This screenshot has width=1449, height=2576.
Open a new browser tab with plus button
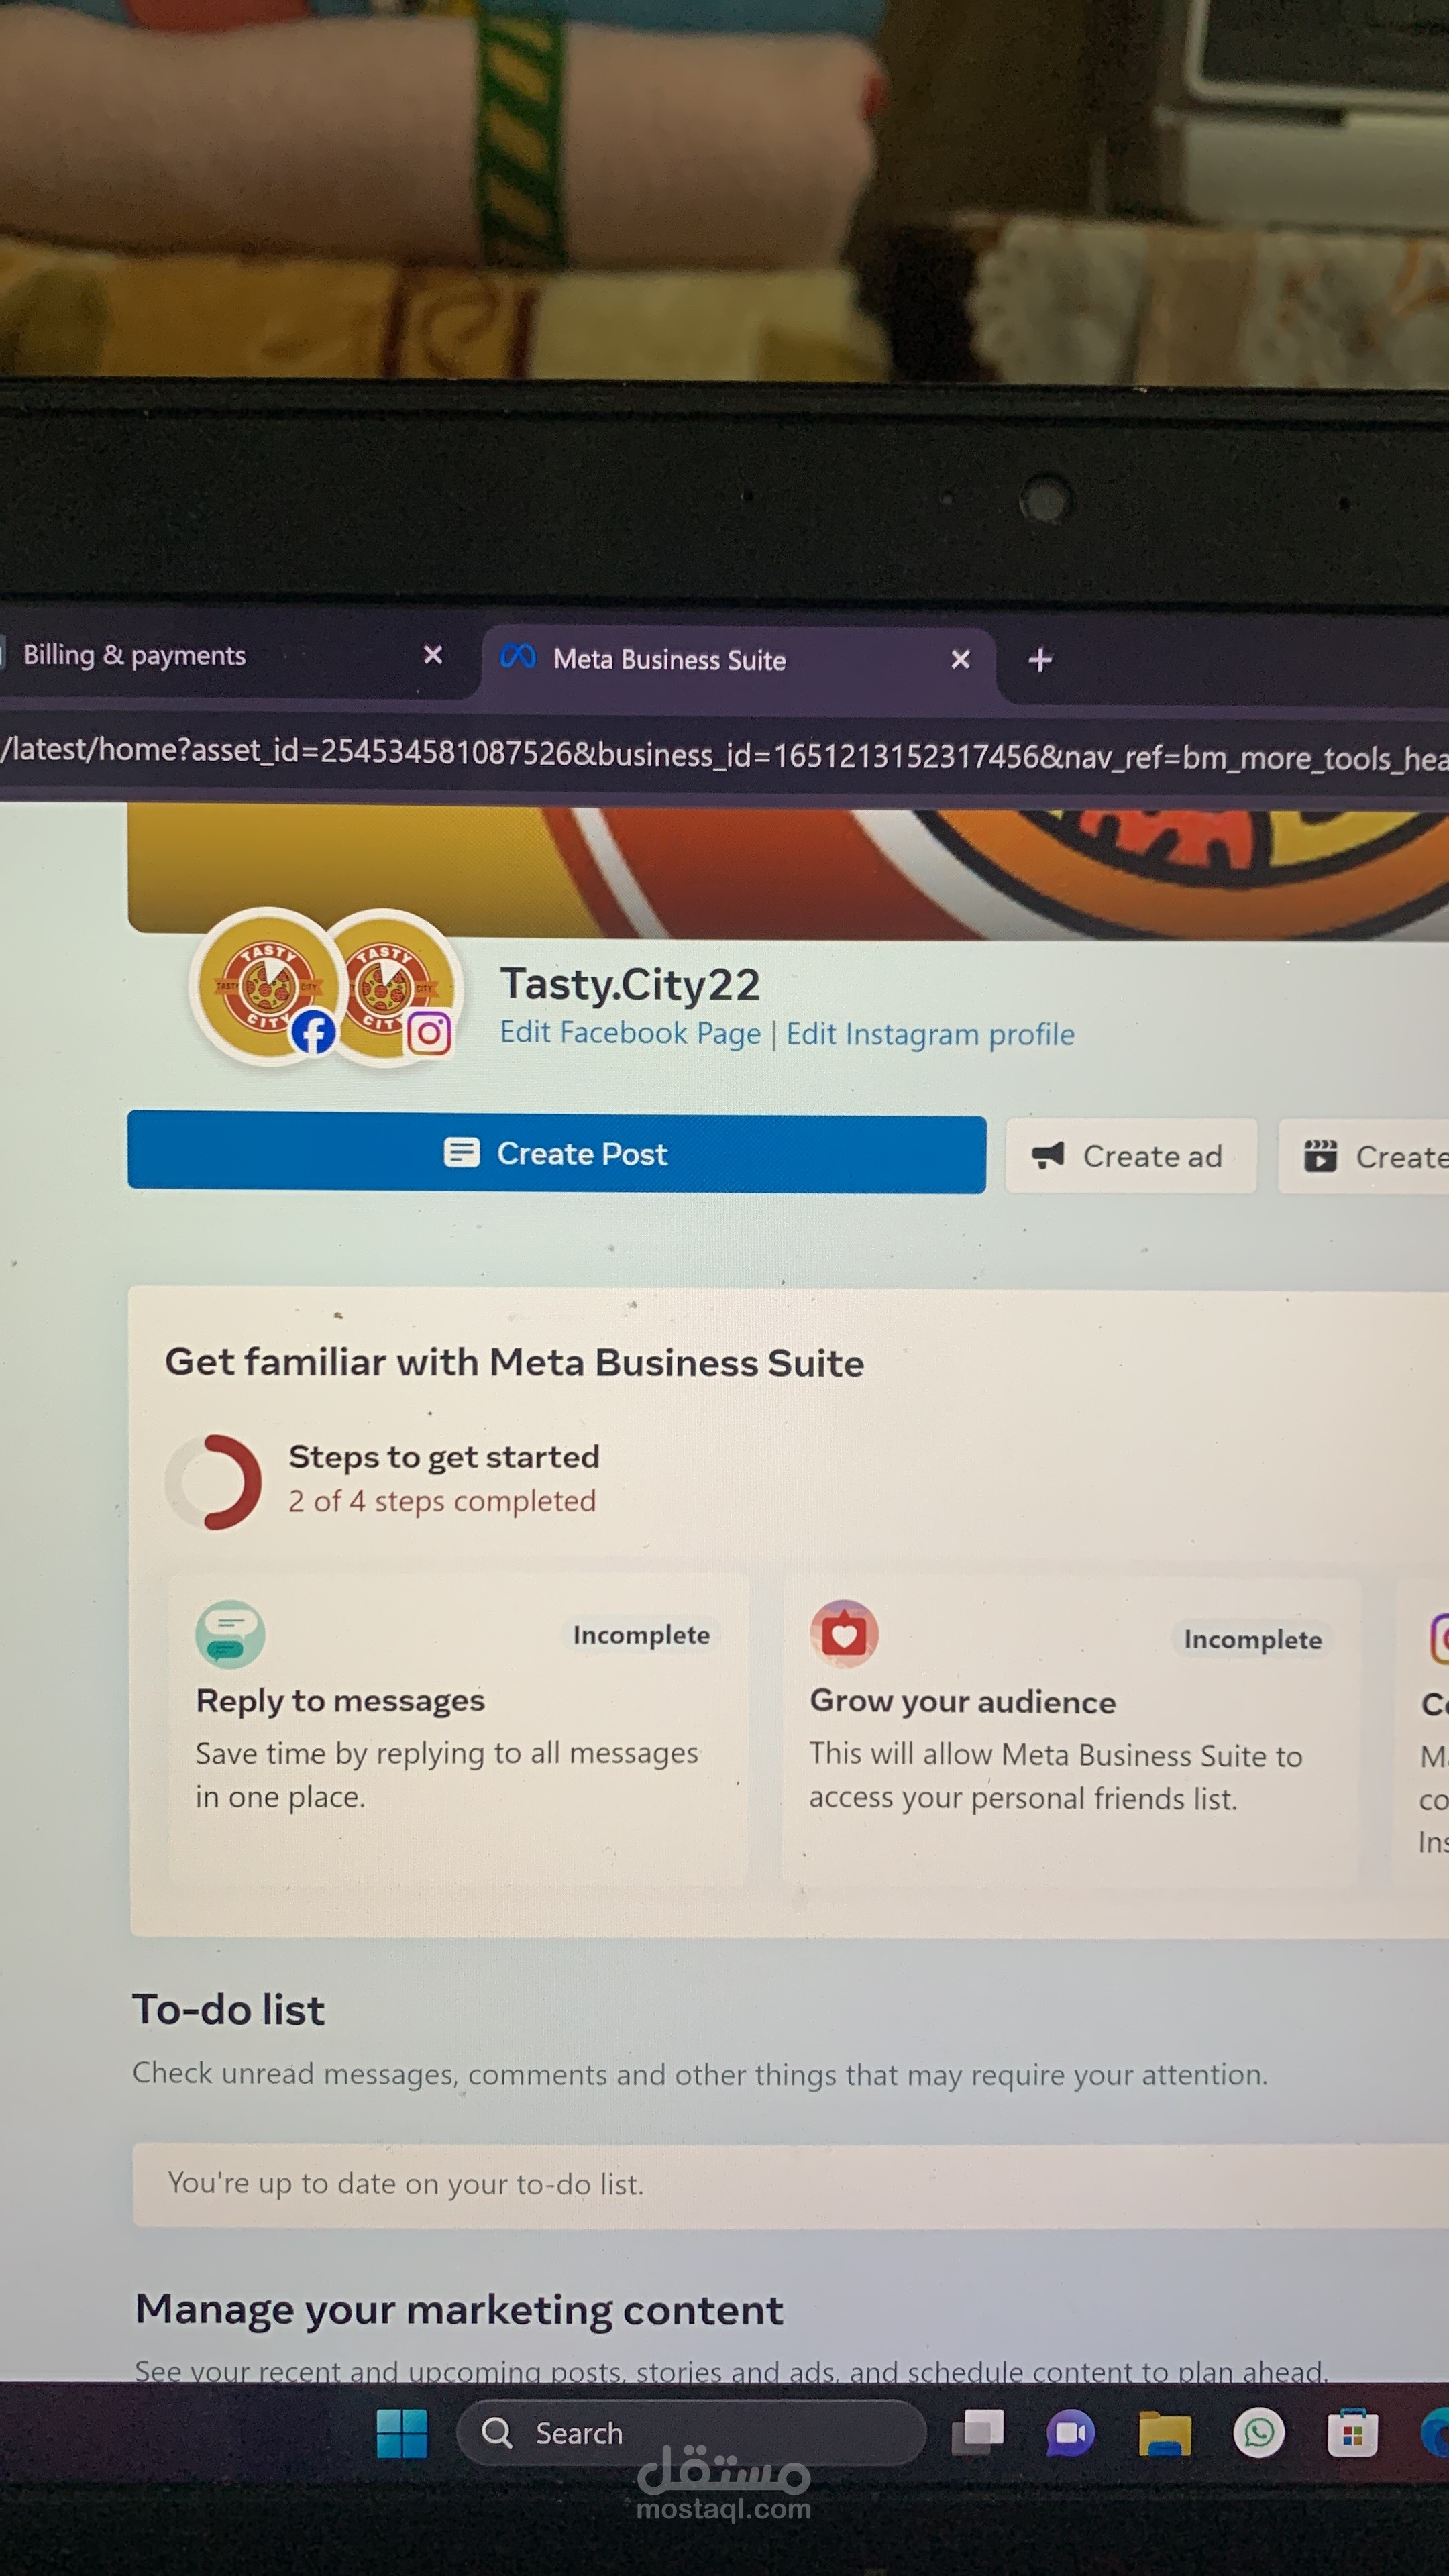tap(1040, 660)
